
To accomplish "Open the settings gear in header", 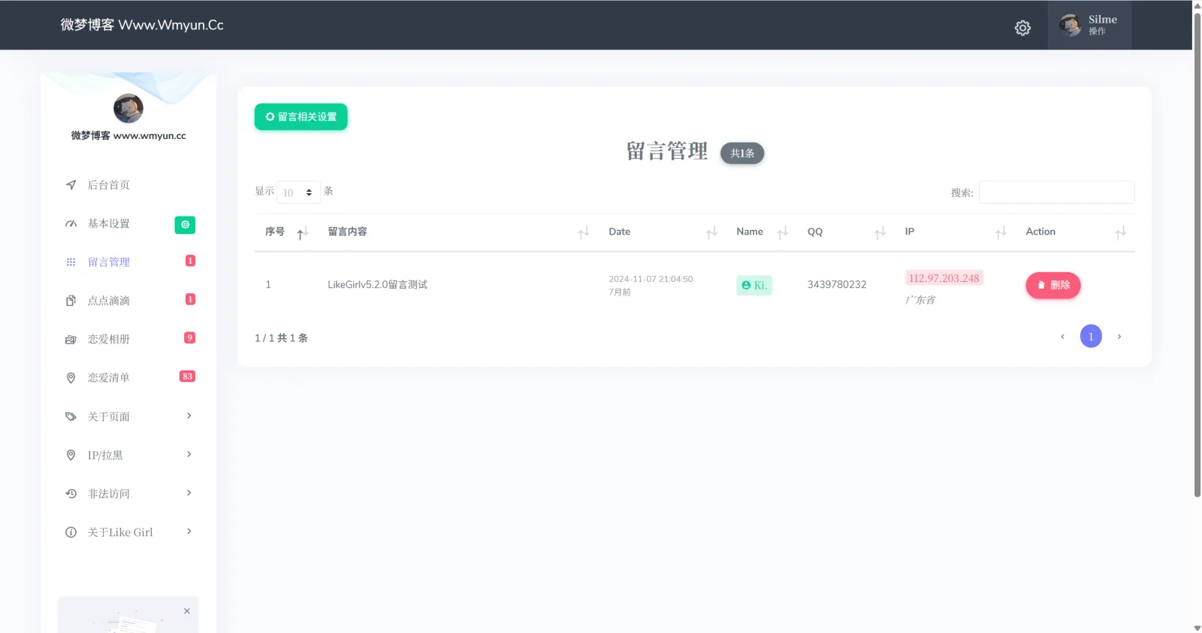I will [x=1022, y=28].
